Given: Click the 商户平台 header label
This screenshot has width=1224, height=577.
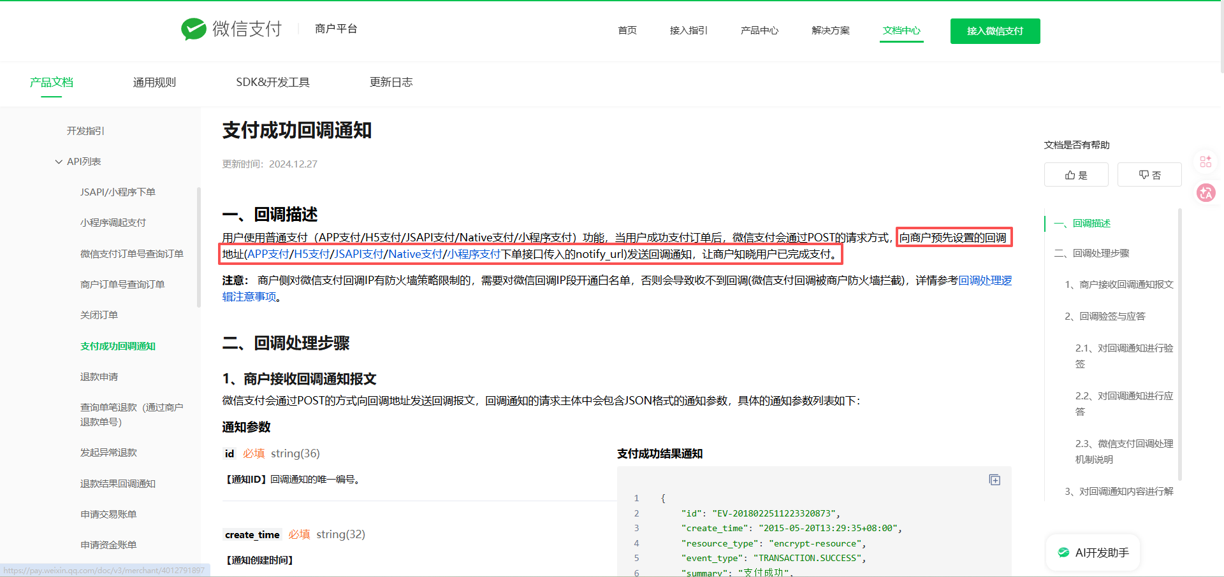Looking at the screenshot, I should coord(336,29).
